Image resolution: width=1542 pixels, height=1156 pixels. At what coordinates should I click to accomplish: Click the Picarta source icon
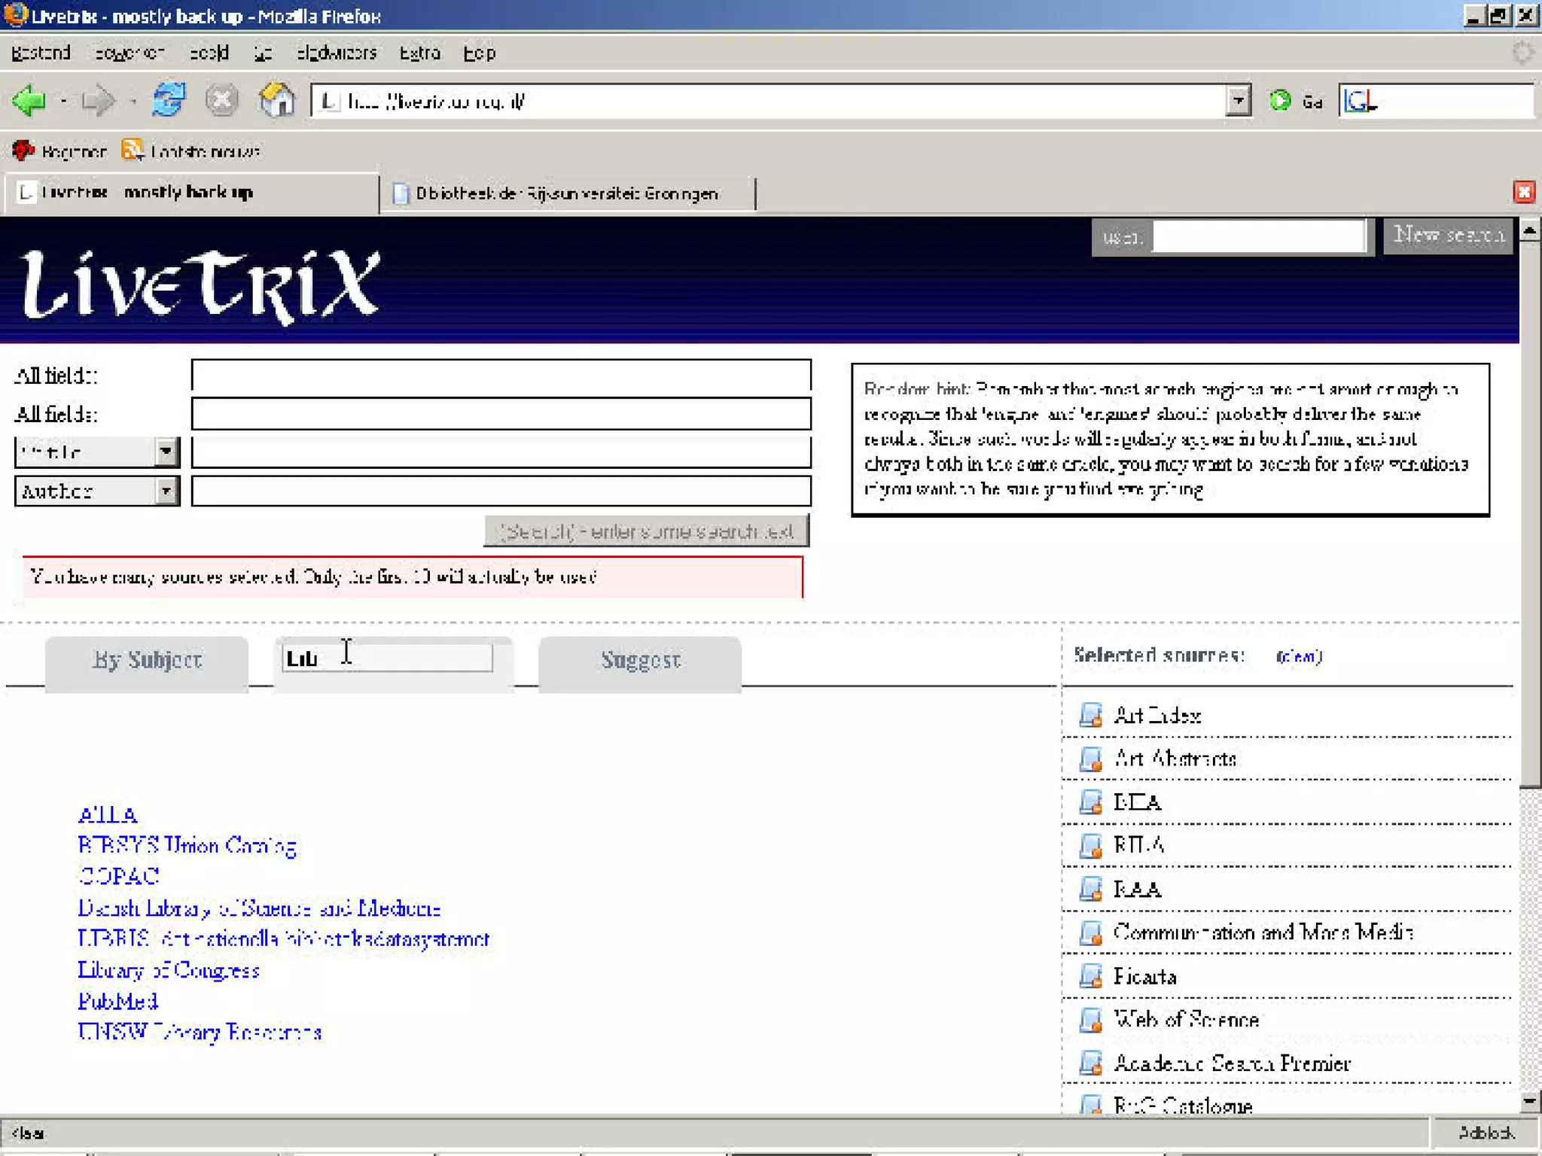pyautogui.click(x=1090, y=976)
